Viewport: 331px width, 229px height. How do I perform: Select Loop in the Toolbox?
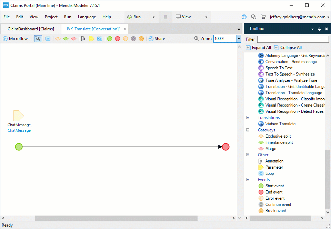point(266,173)
